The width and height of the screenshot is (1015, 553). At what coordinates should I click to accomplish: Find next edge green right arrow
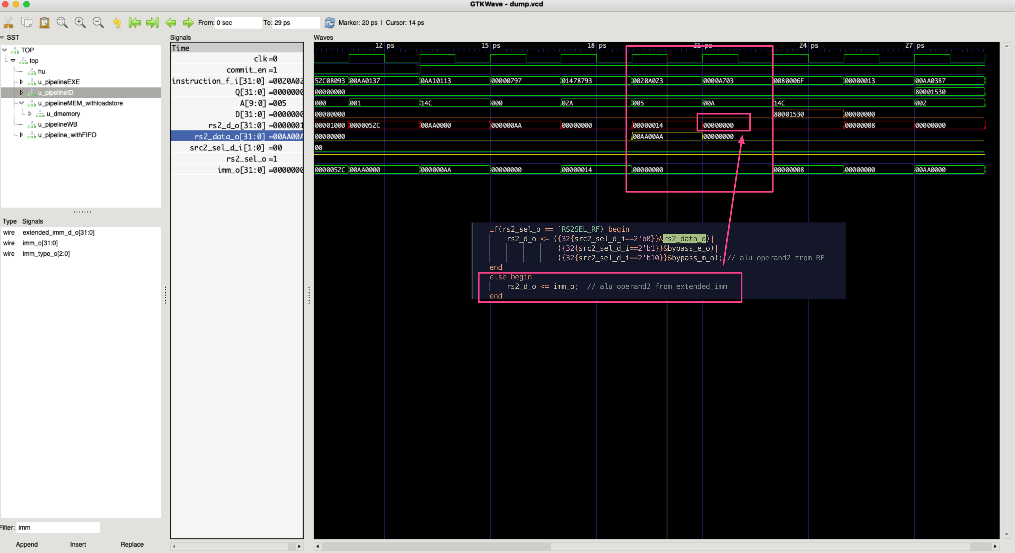click(188, 23)
